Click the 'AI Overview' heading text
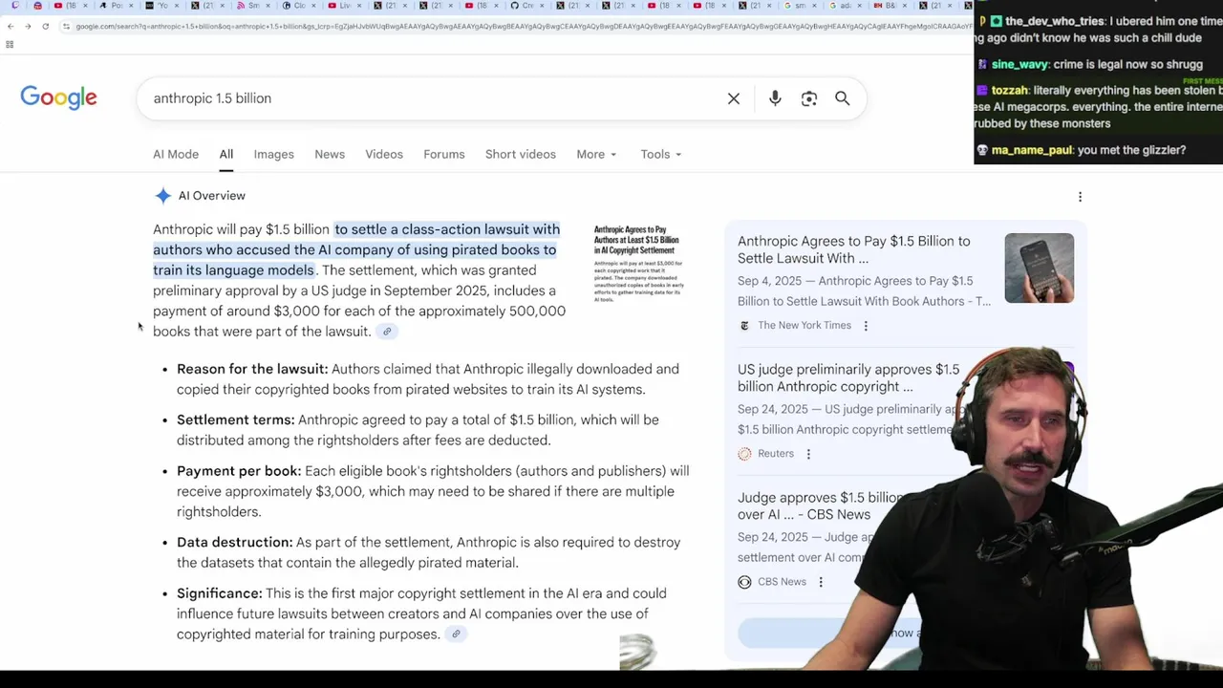The width and height of the screenshot is (1223, 688). click(211, 196)
